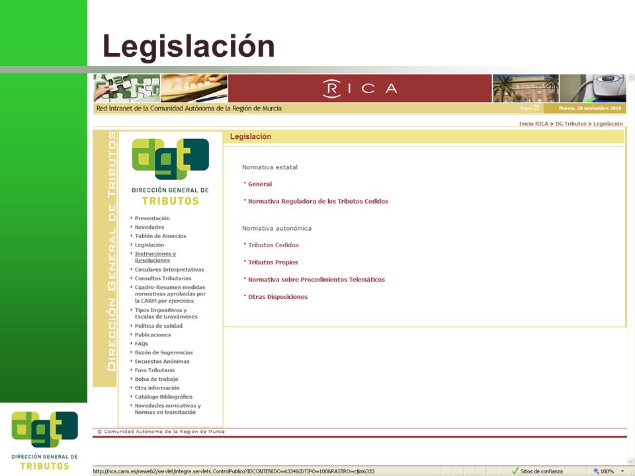Open Otras Disposiciones link
The width and height of the screenshot is (635, 476).
pyautogui.click(x=278, y=297)
